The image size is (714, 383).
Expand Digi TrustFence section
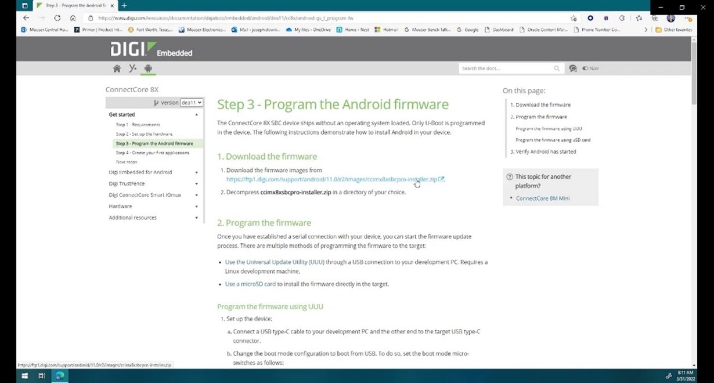(196, 183)
